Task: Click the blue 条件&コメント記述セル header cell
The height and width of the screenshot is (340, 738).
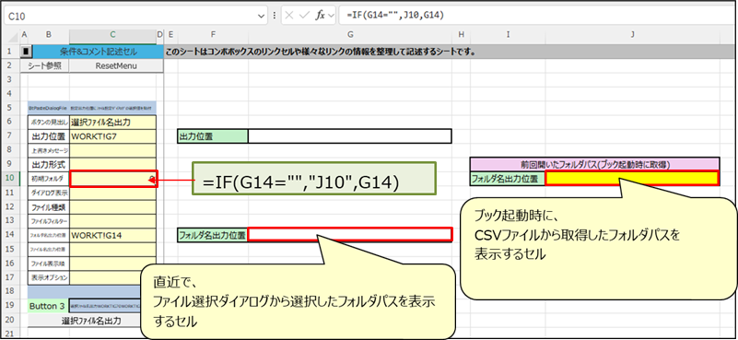Action: pos(98,52)
